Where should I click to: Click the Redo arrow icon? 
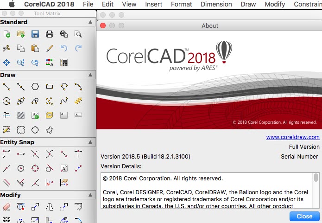pos(78,48)
